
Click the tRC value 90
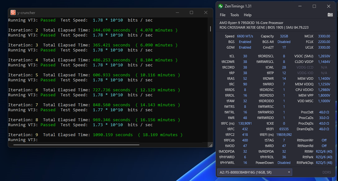[x=245, y=84]
